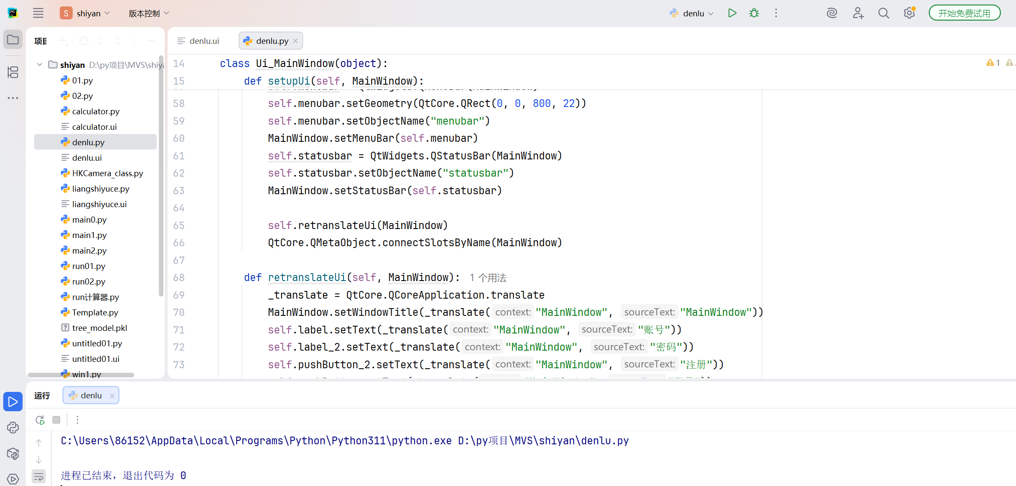Collapse the shiyan root folder
This screenshot has height=486, width=1016.
40,65
